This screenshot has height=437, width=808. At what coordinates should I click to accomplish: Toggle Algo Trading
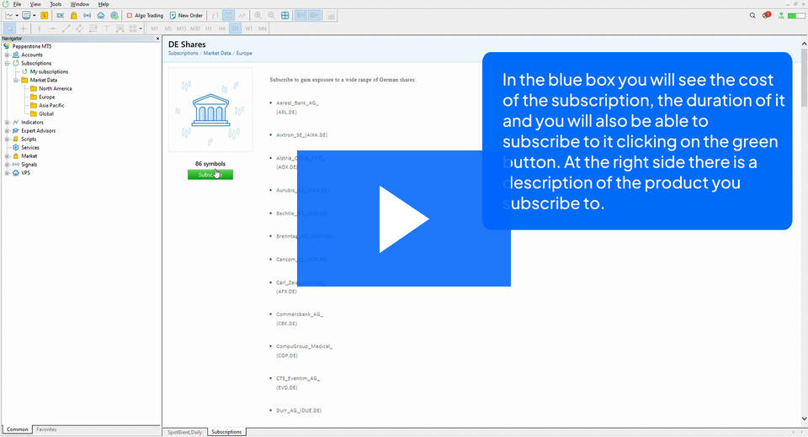pos(145,15)
